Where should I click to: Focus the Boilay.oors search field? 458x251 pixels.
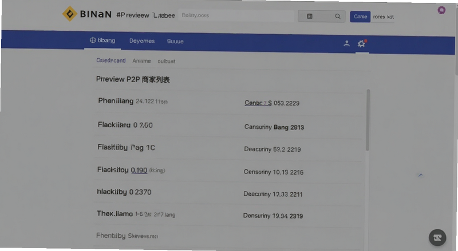236,15
